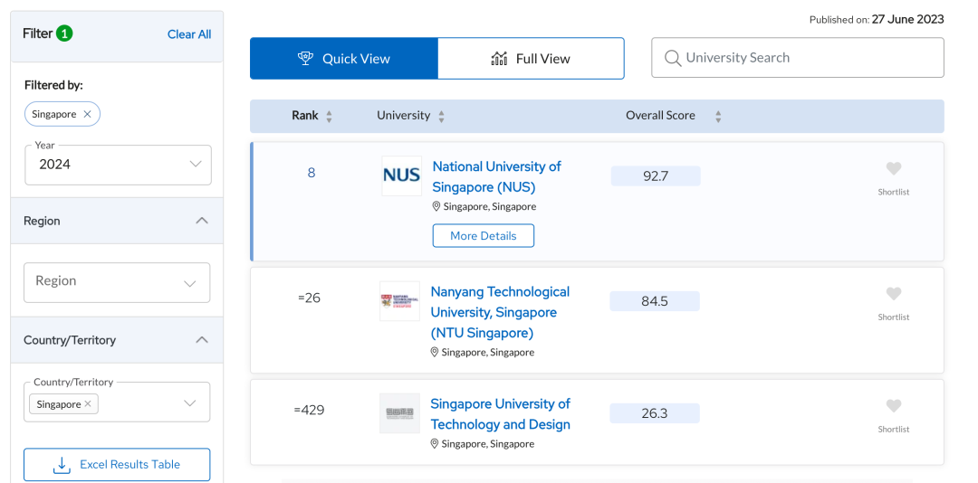The height and width of the screenshot is (483, 978).
Task: Click the magnifier icon in University Search
Action: click(x=672, y=58)
